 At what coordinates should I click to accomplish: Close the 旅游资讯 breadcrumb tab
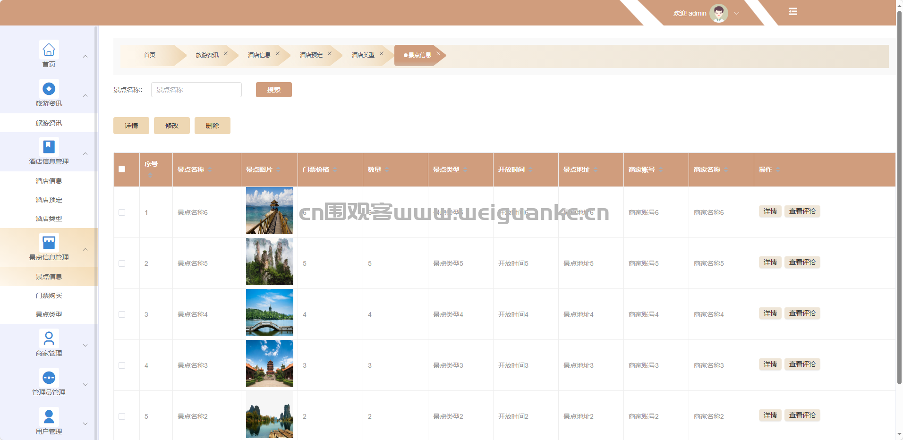point(226,54)
